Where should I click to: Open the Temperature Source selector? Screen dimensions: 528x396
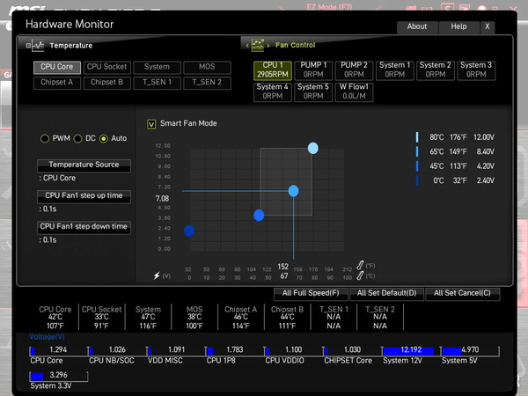(x=84, y=165)
